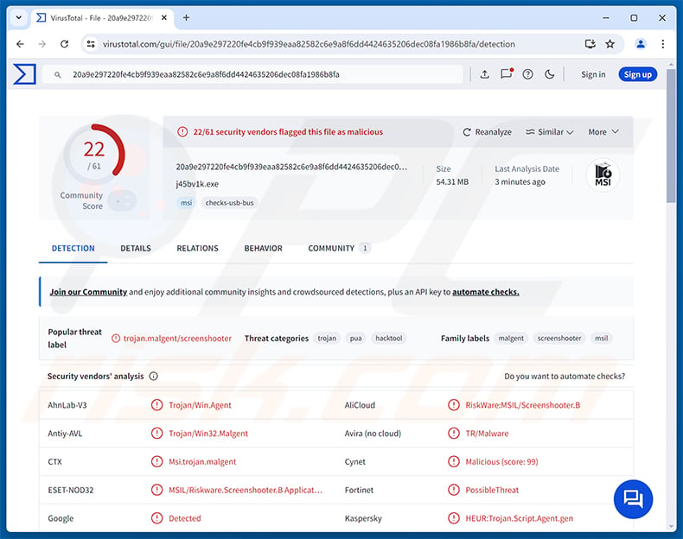Open the COMMUNITY tab
This screenshot has height=539, width=683.
339,249
